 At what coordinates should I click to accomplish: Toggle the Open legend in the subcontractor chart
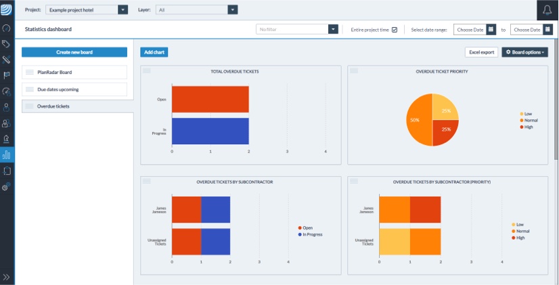pyautogui.click(x=308, y=227)
